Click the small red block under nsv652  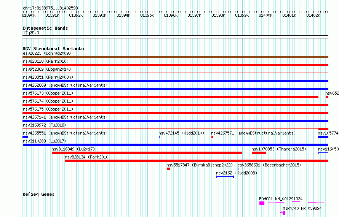(327, 97)
